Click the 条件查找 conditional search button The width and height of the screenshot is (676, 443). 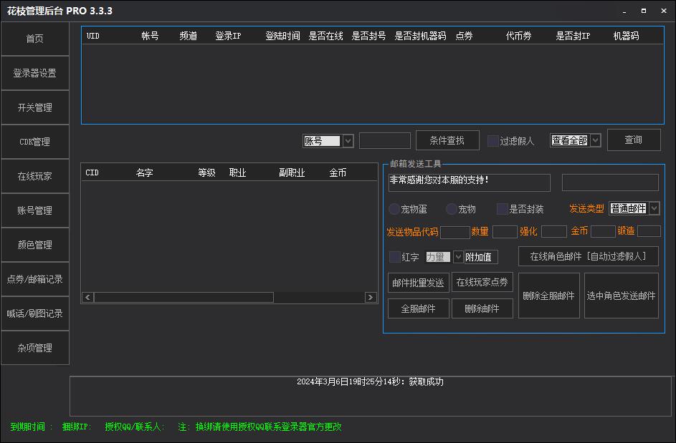coord(447,140)
